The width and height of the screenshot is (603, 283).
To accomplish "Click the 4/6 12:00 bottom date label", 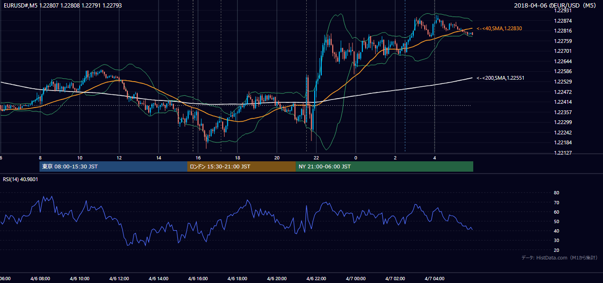I will (119, 279).
